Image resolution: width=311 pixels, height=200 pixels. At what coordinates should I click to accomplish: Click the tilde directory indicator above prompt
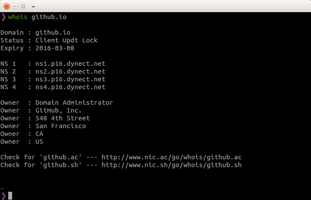[2, 189]
